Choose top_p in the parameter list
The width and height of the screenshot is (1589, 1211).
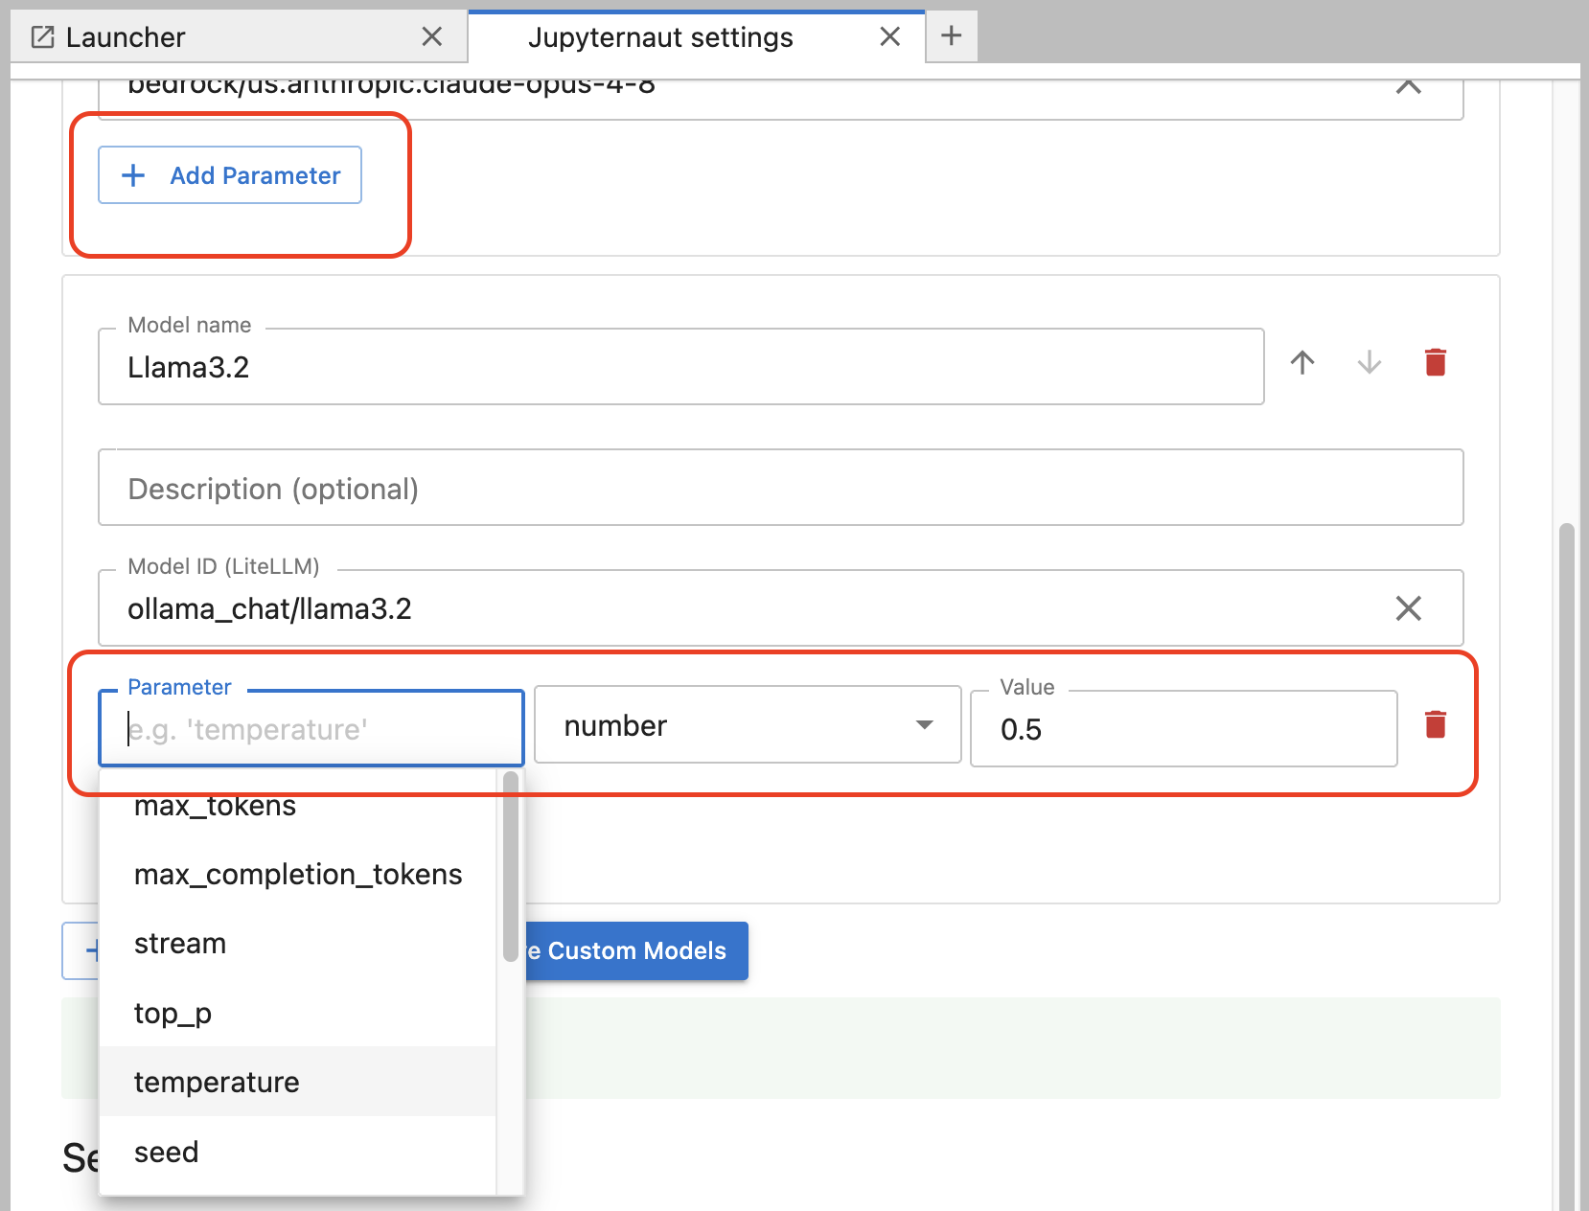[298, 1013]
